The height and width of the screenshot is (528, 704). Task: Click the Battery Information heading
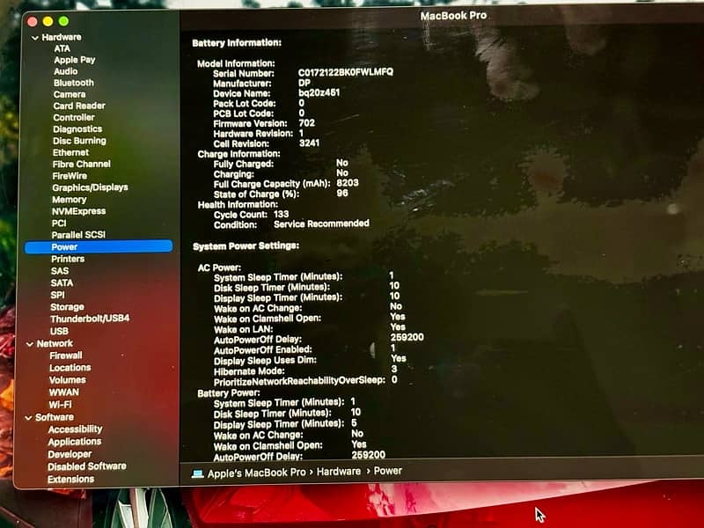[x=237, y=43]
